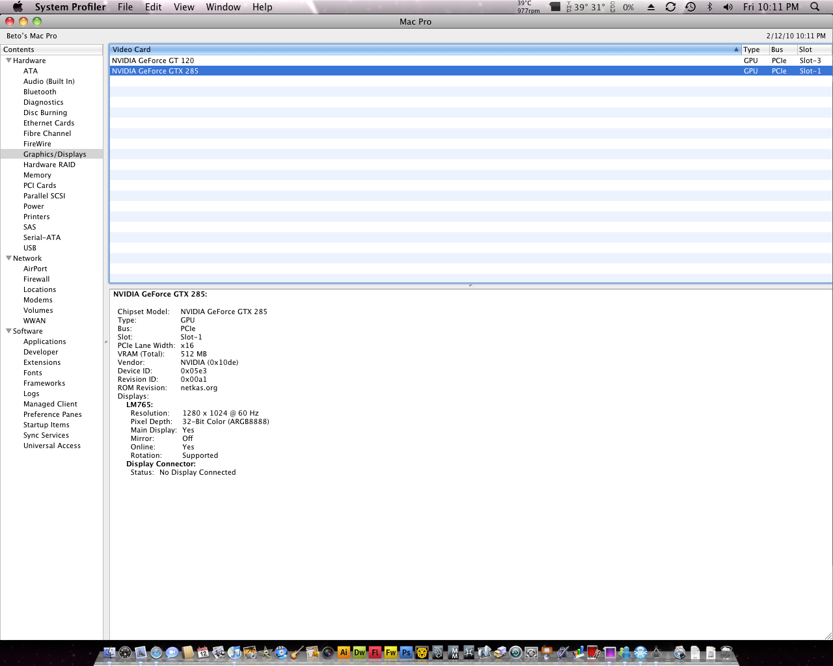Screen dimensions: 833x666
Task: Select the NVIDIA GeForce GTX 285 row
Action: click(471, 71)
